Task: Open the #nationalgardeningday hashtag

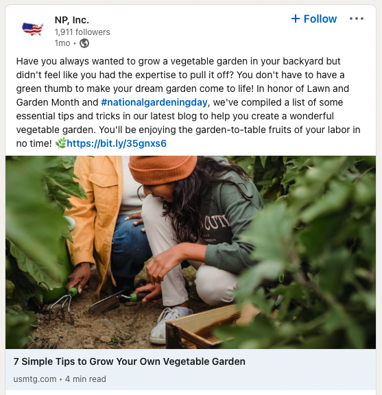Action: 154,102
